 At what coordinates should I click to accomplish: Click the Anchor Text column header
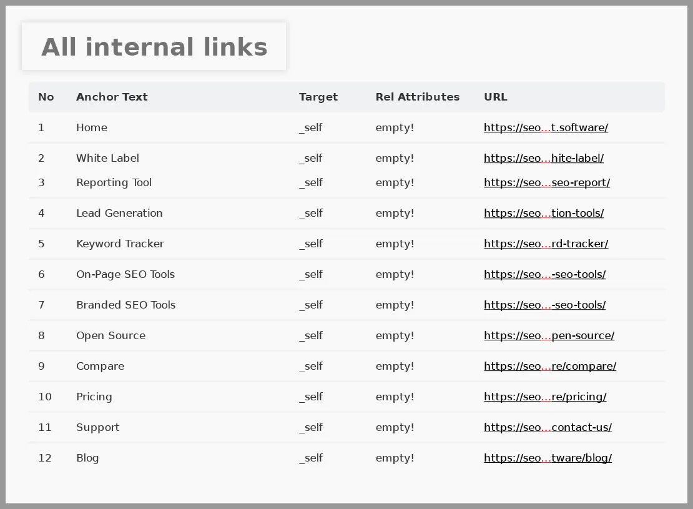(x=112, y=97)
